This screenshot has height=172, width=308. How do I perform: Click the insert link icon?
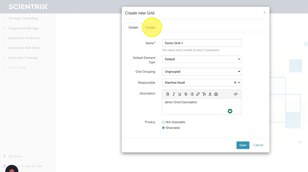(198, 94)
